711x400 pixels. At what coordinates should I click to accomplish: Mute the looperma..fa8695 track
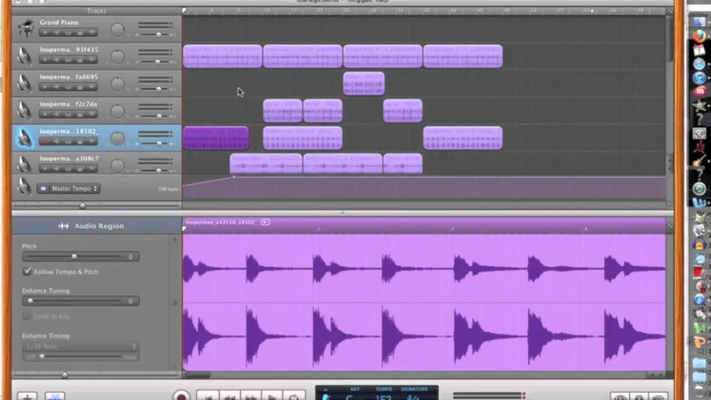point(57,87)
